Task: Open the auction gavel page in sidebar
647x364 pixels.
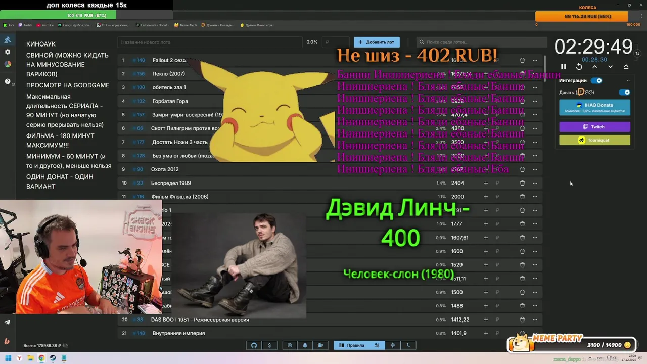Action: point(8,40)
